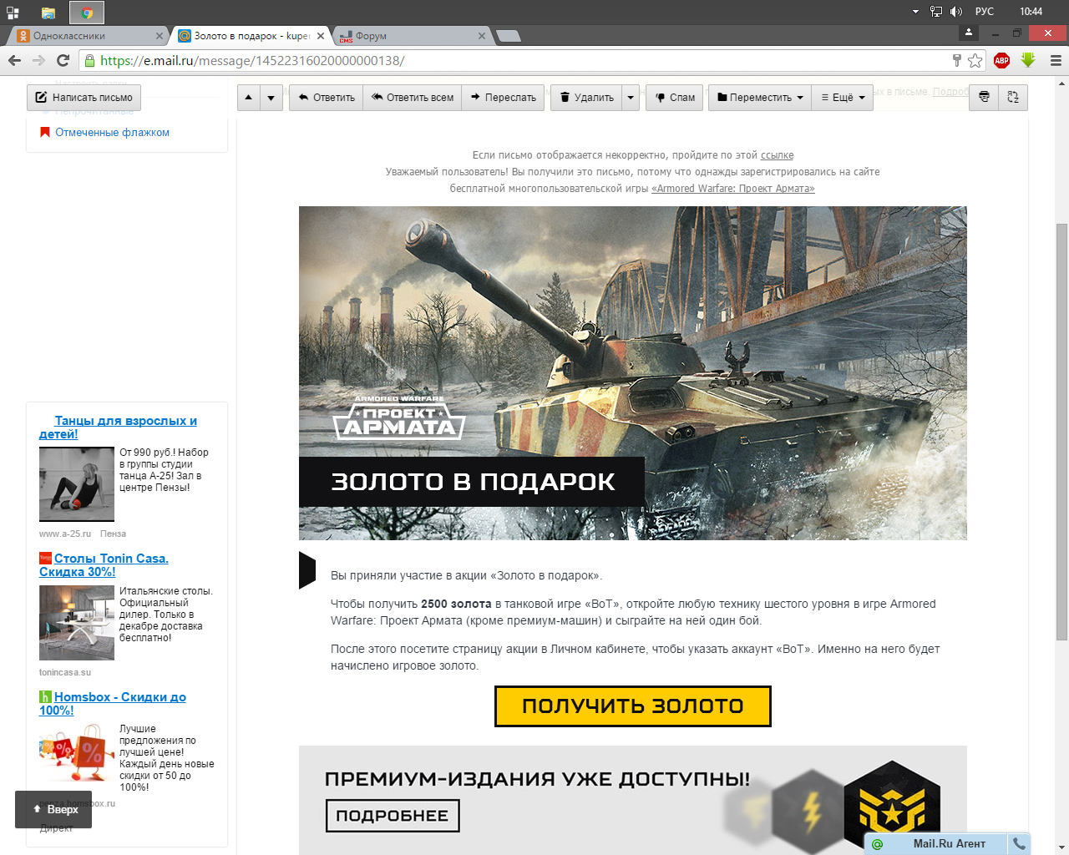Bookmark this page with the star

(975, 60)
